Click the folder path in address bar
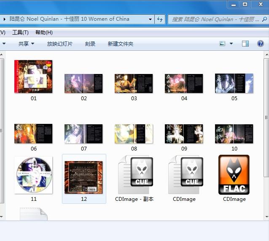The image size is (269, 241). (x=69, y=19)
